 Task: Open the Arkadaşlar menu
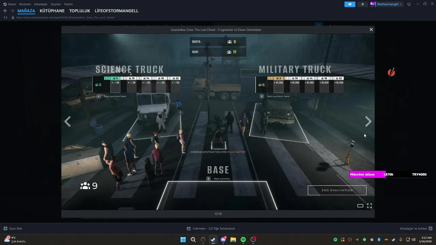coord(41,4)
